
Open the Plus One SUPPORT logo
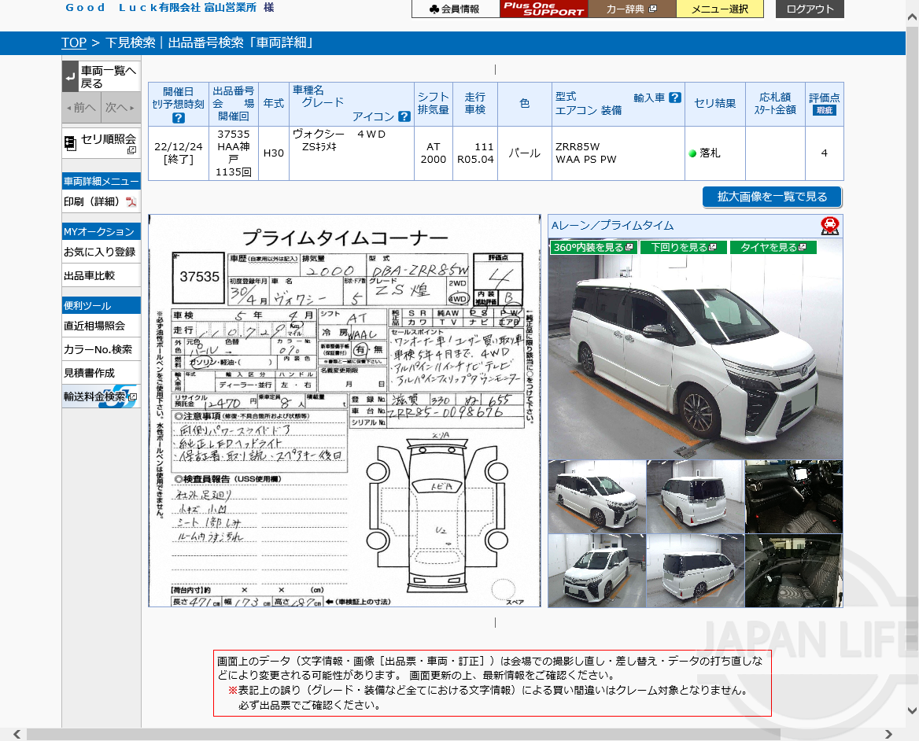tap(543, 9)
